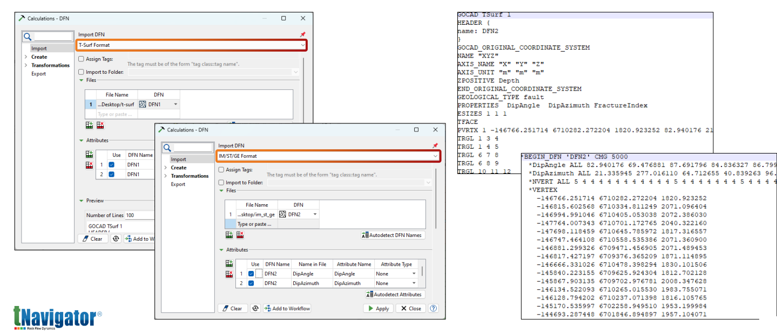Collapse the Files section in T-Surf window
Image resolution: width=777 pixels, height=334 pixels.
tap(81, 80)
